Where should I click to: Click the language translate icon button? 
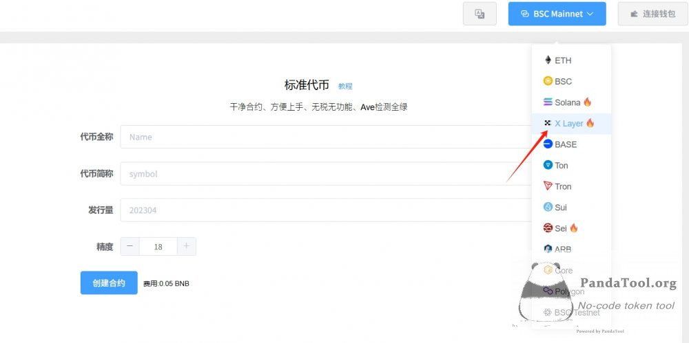tap(480, 14)
